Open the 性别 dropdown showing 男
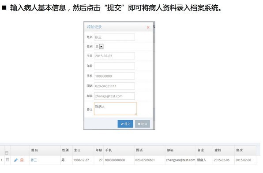Viewport: 263px width, 173px height. [99, 47]
